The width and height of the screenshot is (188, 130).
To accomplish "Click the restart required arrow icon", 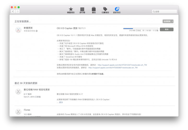I will [x=37, y=31].
